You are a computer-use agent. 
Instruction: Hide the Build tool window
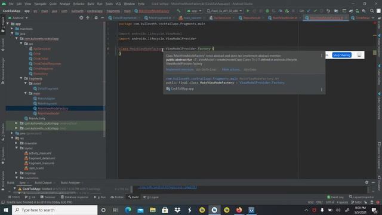(373, 182)
